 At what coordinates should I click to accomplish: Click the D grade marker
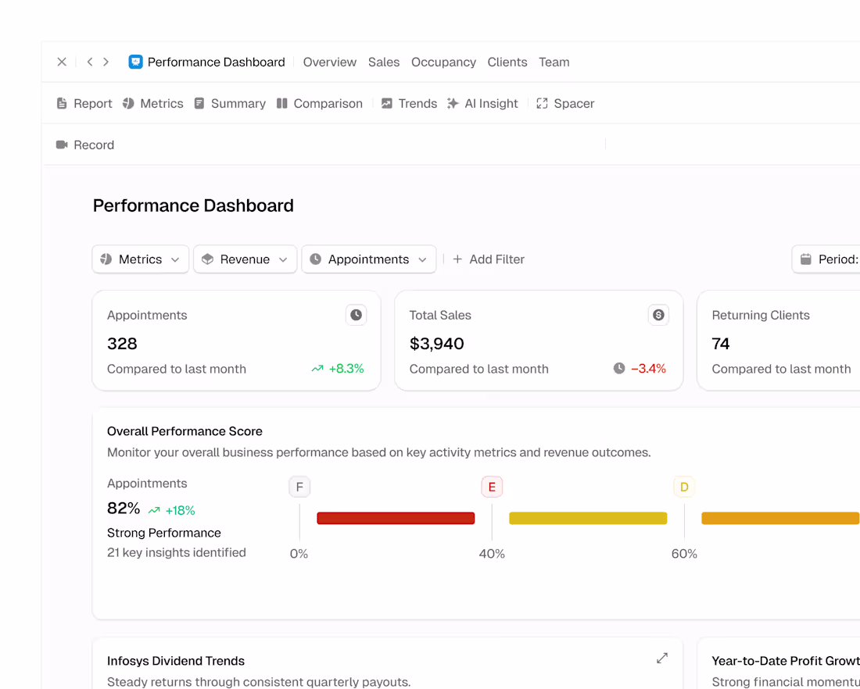(684, 487)
